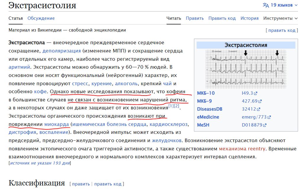
Task: Click external-link icon next to I49.3
Action: click(x=255, y=93)
